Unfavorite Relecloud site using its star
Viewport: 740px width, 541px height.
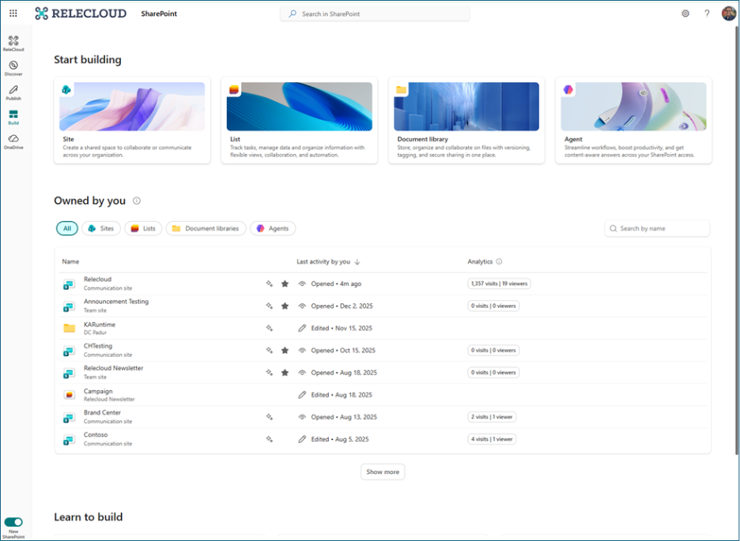pos(285,284)
